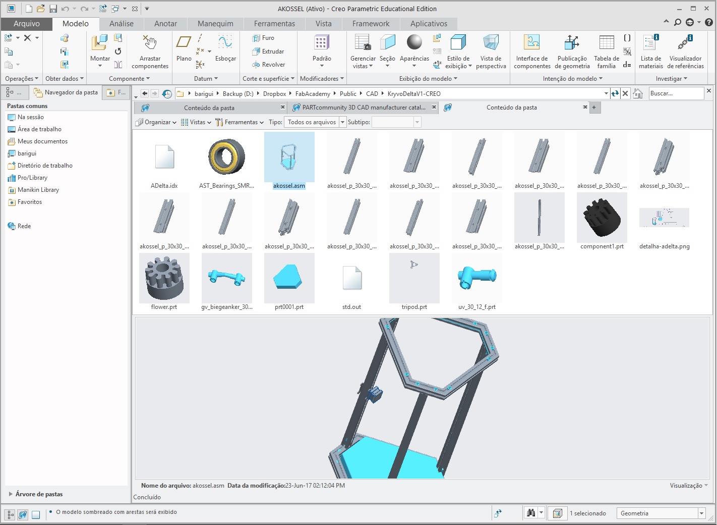
Task: Open the Tipo 'Todos os arquivos' dropdown
Action: [343, 122]
